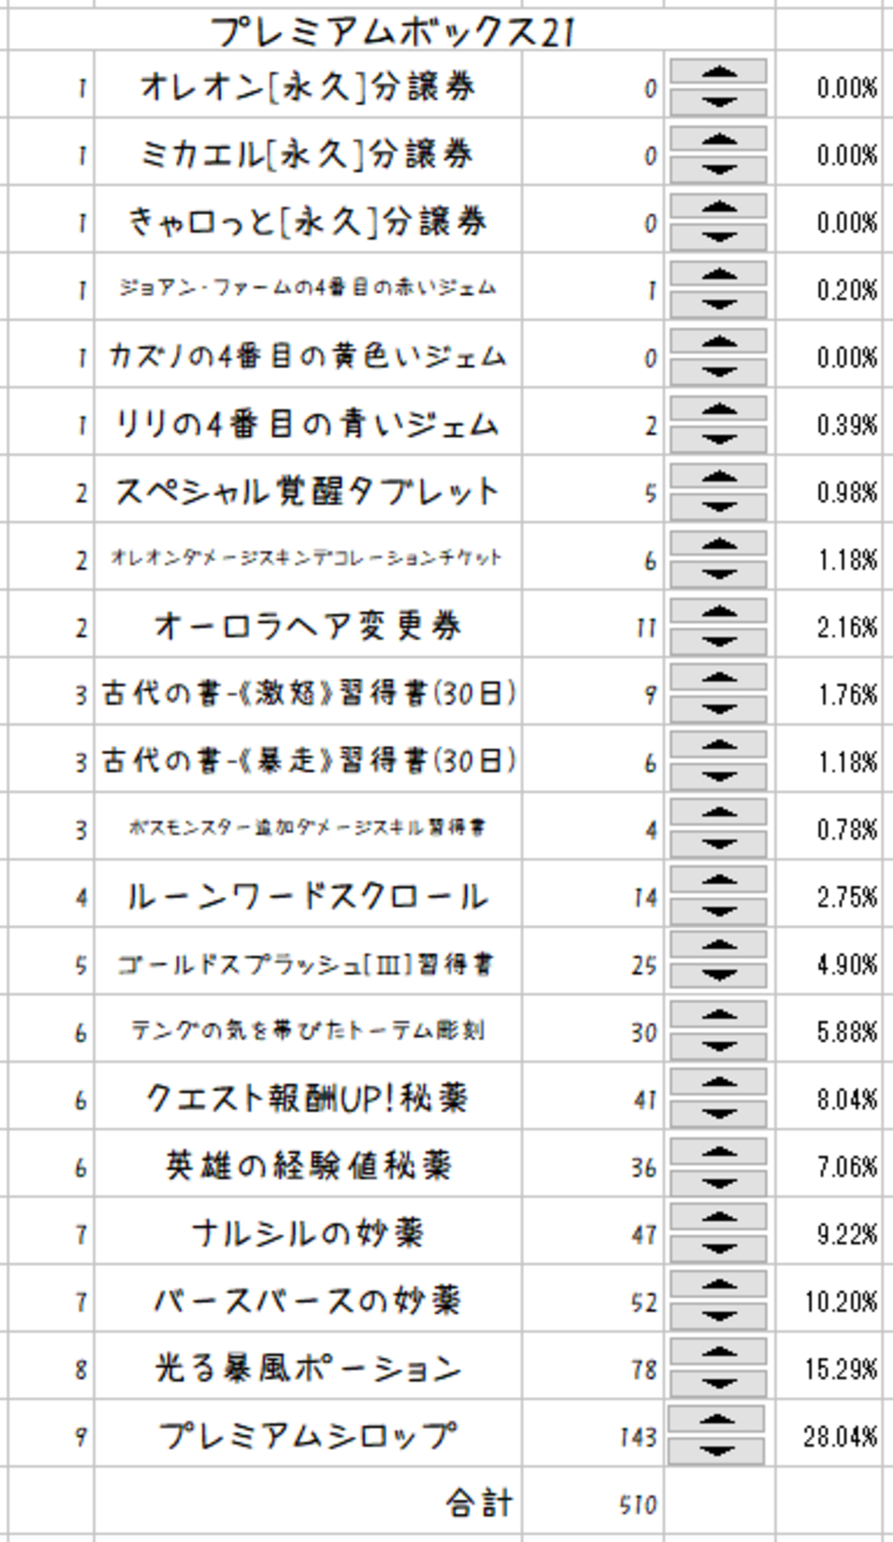This screenshot has width=893, height=1542.
Task: Decrease count for リリの4番目の青いジェム
Action: pos(718,439)
